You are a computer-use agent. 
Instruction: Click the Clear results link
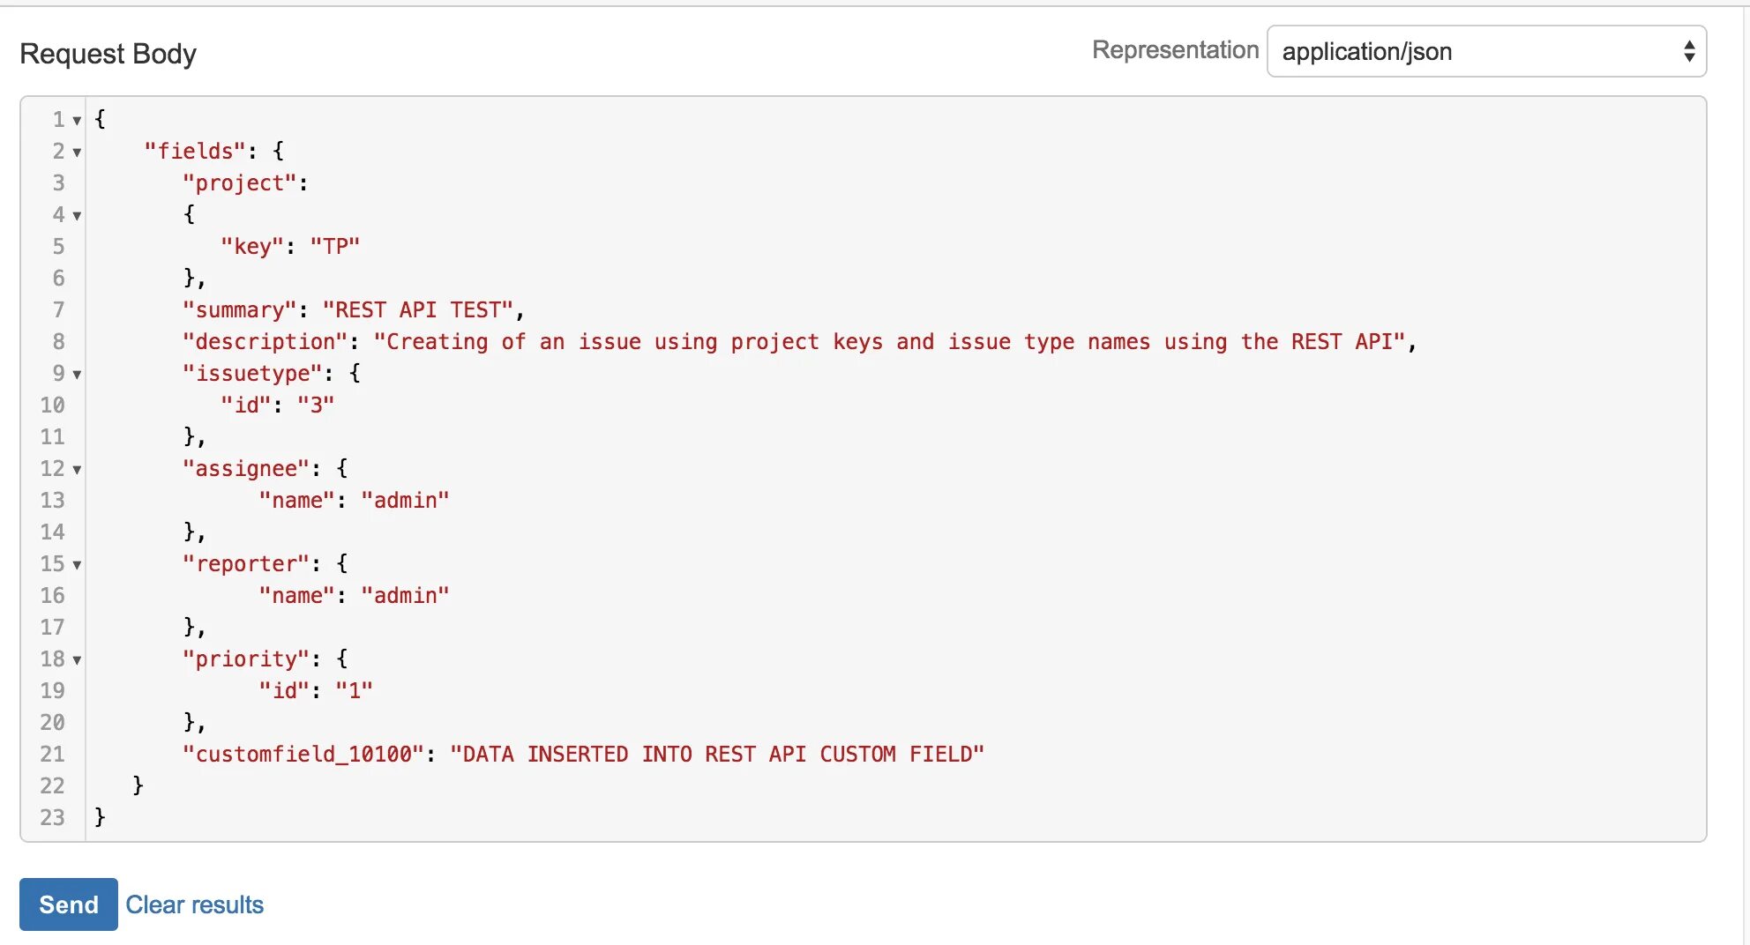[194, 904]
